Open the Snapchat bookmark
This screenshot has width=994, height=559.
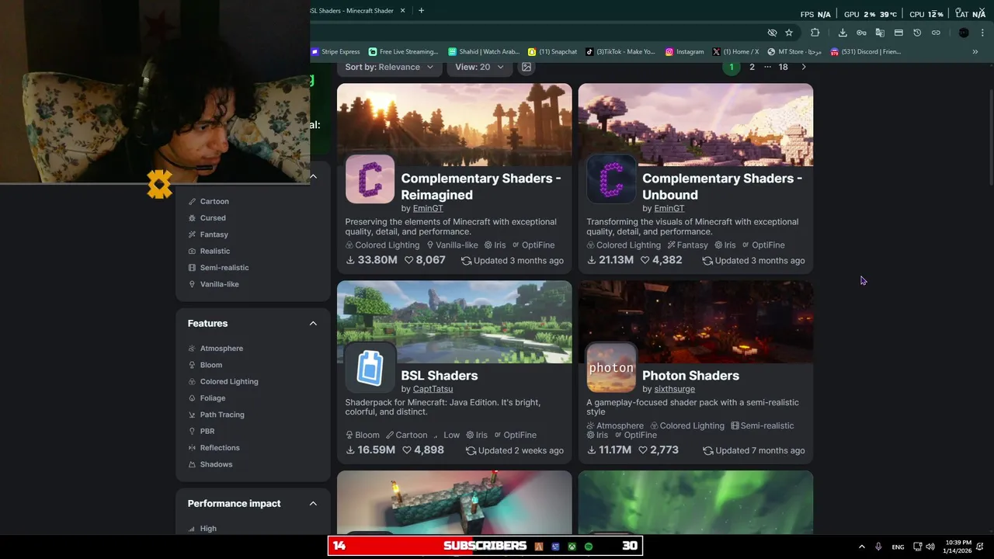click(553, 52)
